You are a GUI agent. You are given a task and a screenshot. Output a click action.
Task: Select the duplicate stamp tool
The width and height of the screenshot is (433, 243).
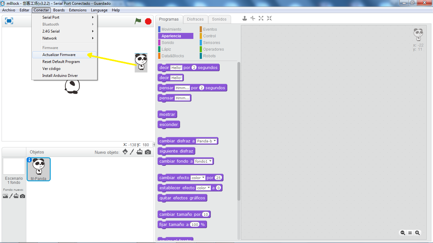click(x=245, y=18)
